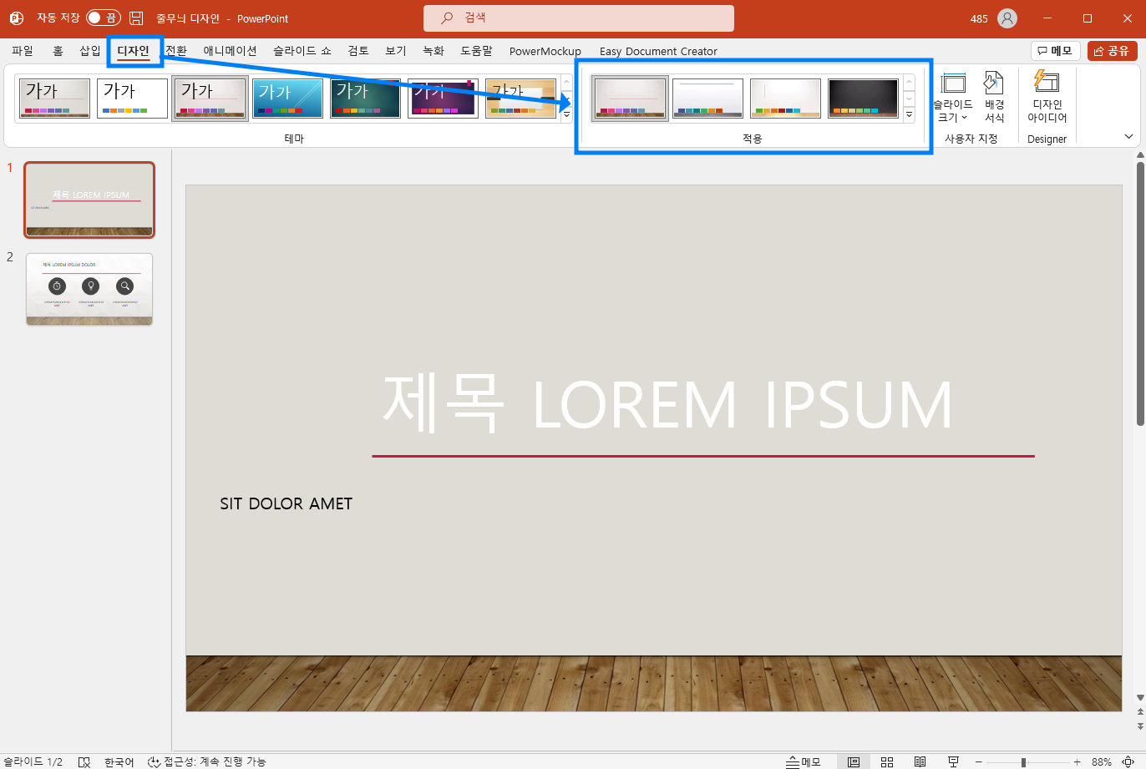Open the 파일 menu
The image size is (1146, 769).
pyautogui.click(x=23, y=51)
